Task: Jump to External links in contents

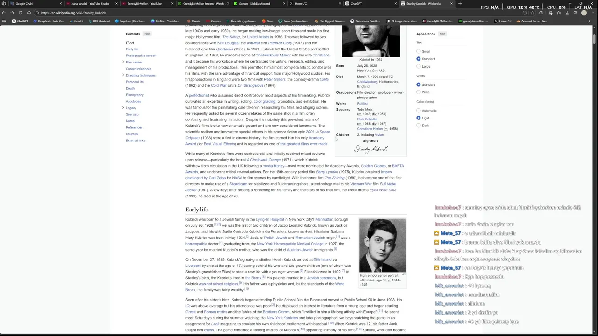Action: pyautogui.click(x=135, y=140)
